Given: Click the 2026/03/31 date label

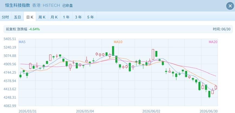Looking at the screenshot, I should pos(28,111).
